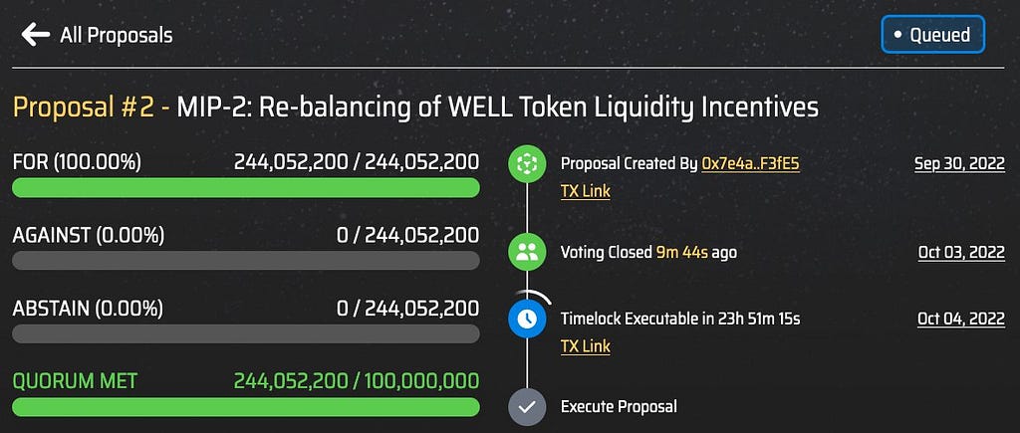This screenshot has height=433, width=1020.
Task: Click the MIP-2 proposal title
Action: click(x=498, y=108)
